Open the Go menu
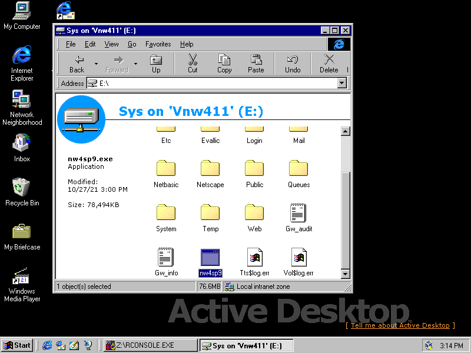Screen dimensions: 471x353 coord(132,44)
